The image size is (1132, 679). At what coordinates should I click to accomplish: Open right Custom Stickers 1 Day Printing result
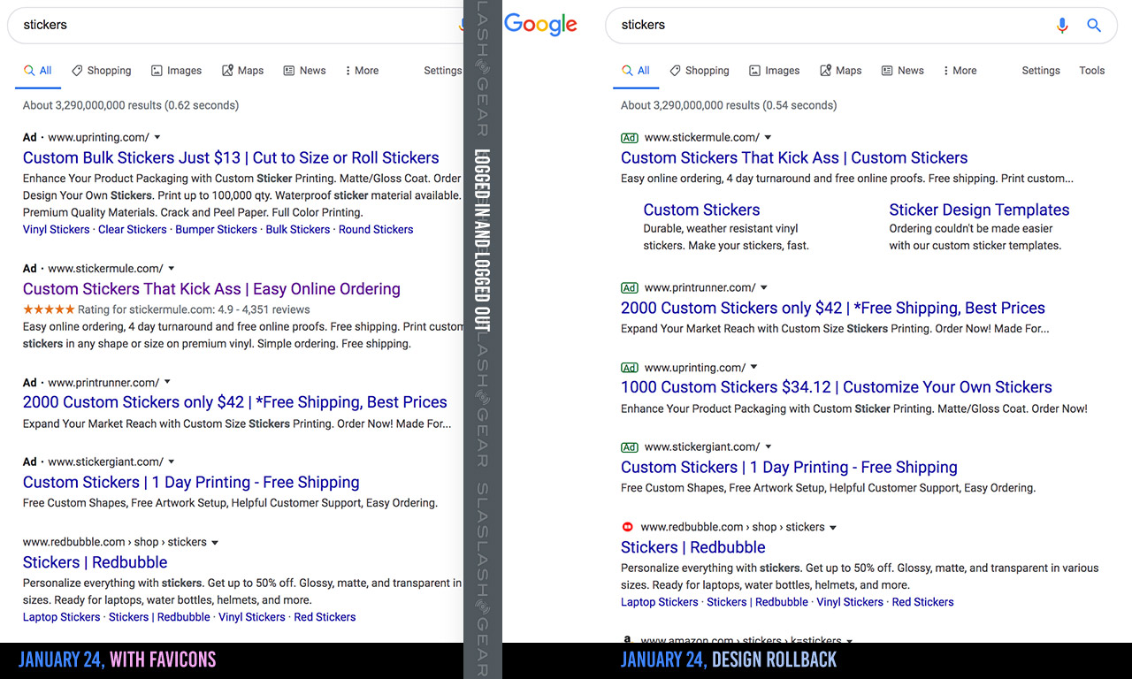point(789,468)
